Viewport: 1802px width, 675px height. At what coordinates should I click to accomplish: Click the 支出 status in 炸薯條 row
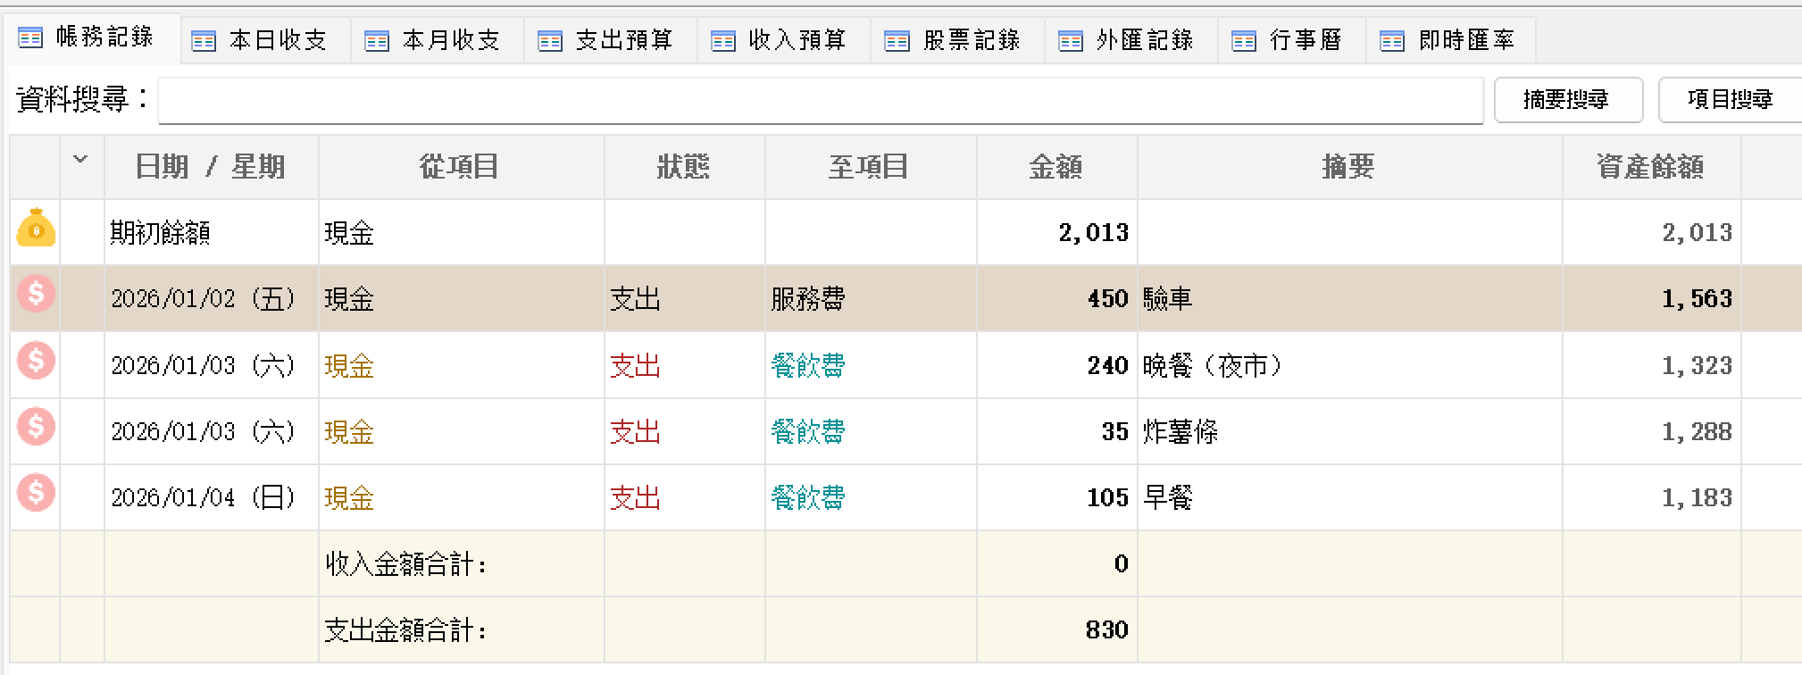(684, 431)
